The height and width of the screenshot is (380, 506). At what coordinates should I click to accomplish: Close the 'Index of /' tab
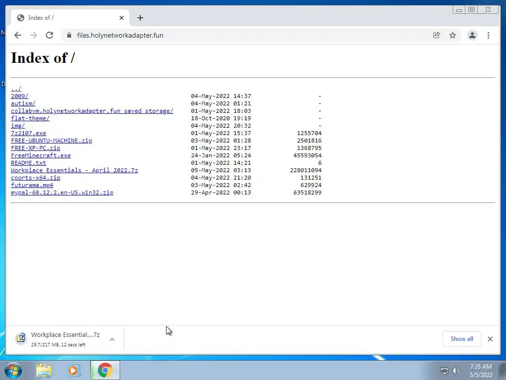coord(122,18)
